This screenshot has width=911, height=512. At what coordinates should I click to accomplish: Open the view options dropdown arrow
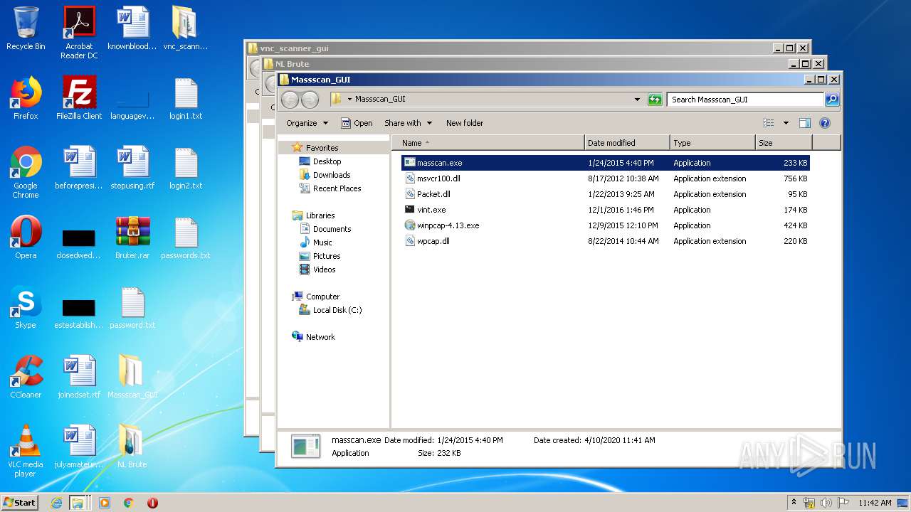(786, 123)
